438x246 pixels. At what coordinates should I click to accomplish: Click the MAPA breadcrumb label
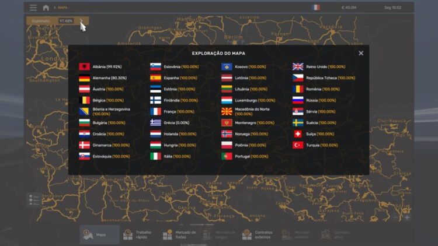click(x=62, y=8)
